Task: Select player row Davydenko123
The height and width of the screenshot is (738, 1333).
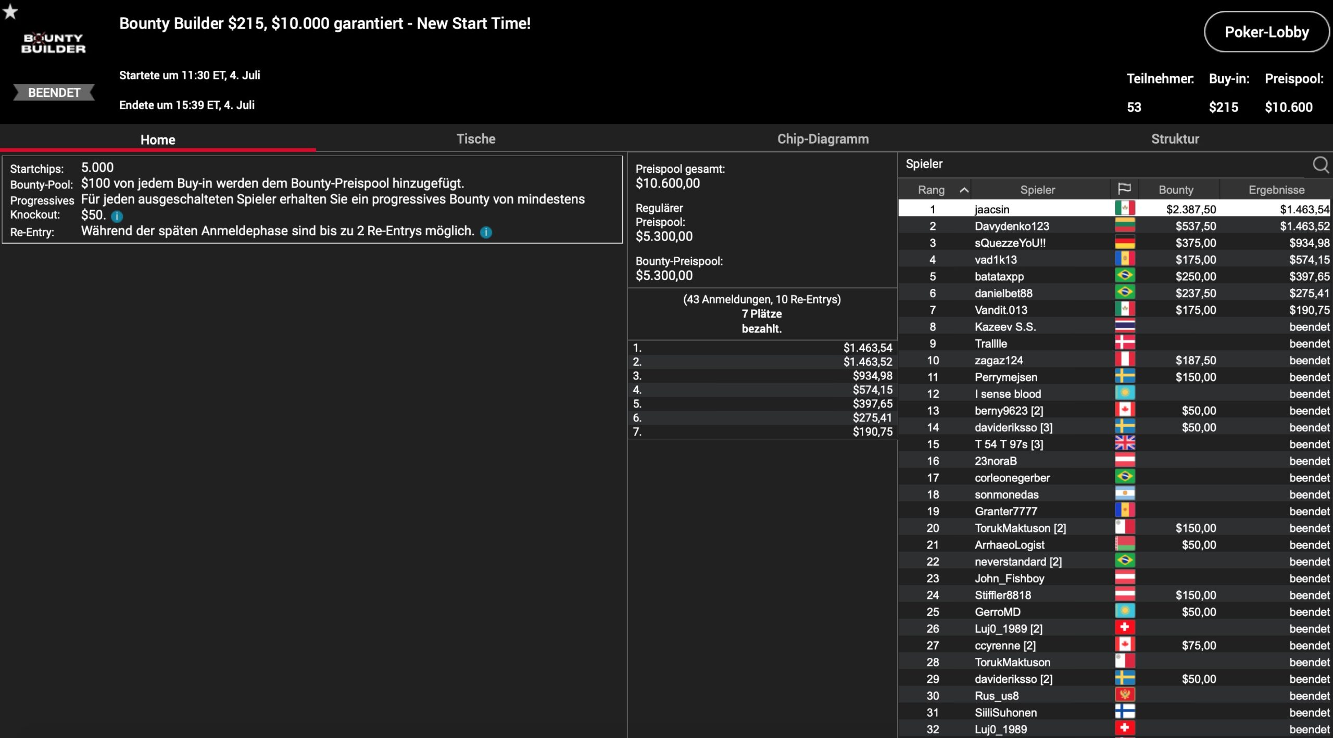Action: click(1011, 226)
